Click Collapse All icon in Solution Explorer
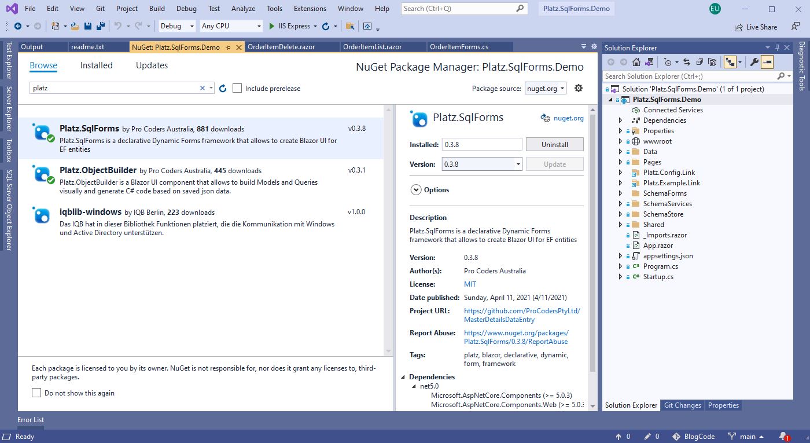This screenshot has width=810, height=443. 699,62
